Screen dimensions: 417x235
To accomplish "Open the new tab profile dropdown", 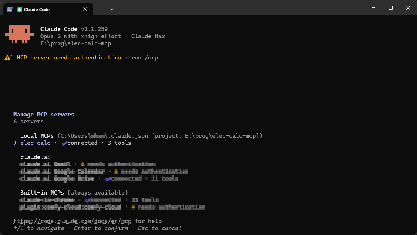I will click(112, 9).
